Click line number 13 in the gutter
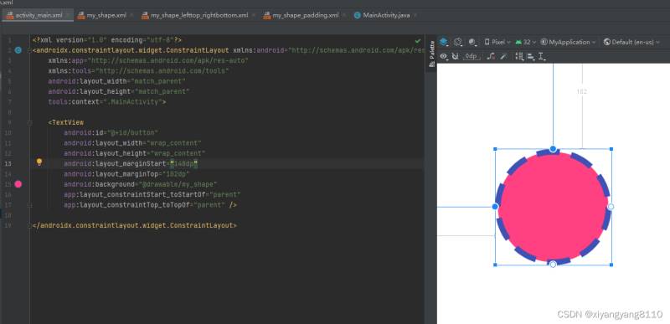The height and width of the screenshot is (324, 670). pyautogui.click(x=8, y=163)
